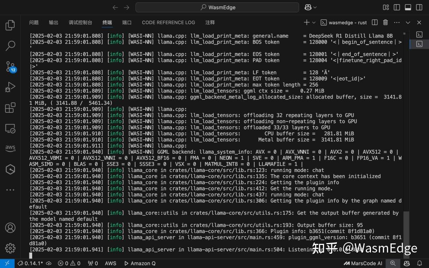
Task: Open the CODE REFERENCE LOG tab
Action: pos(168,23)
